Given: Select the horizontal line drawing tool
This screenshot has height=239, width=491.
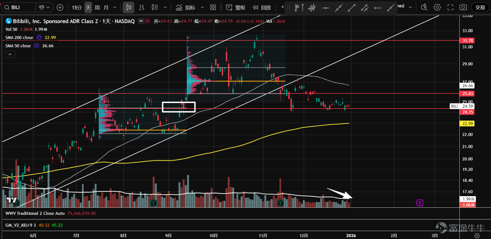Looking at the screenshot, I should 325,8.
